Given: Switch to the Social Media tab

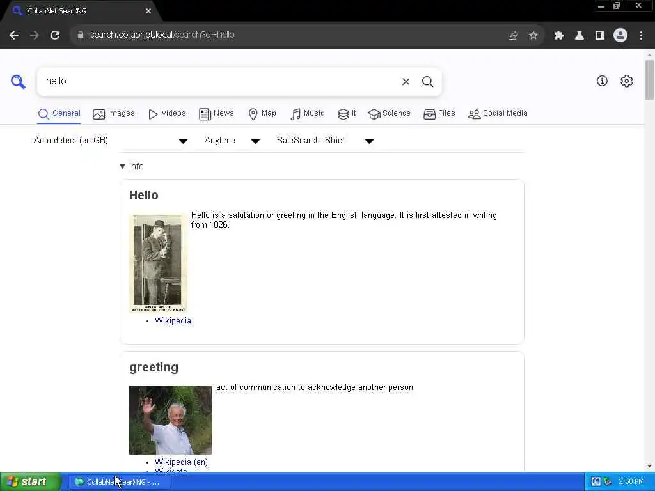Looking at the screenshot, I should [x=498, y=114].
